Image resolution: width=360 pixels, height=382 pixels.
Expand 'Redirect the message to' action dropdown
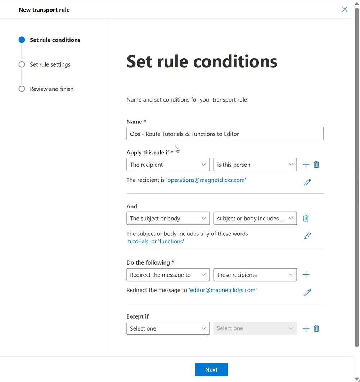coord(168,275)
